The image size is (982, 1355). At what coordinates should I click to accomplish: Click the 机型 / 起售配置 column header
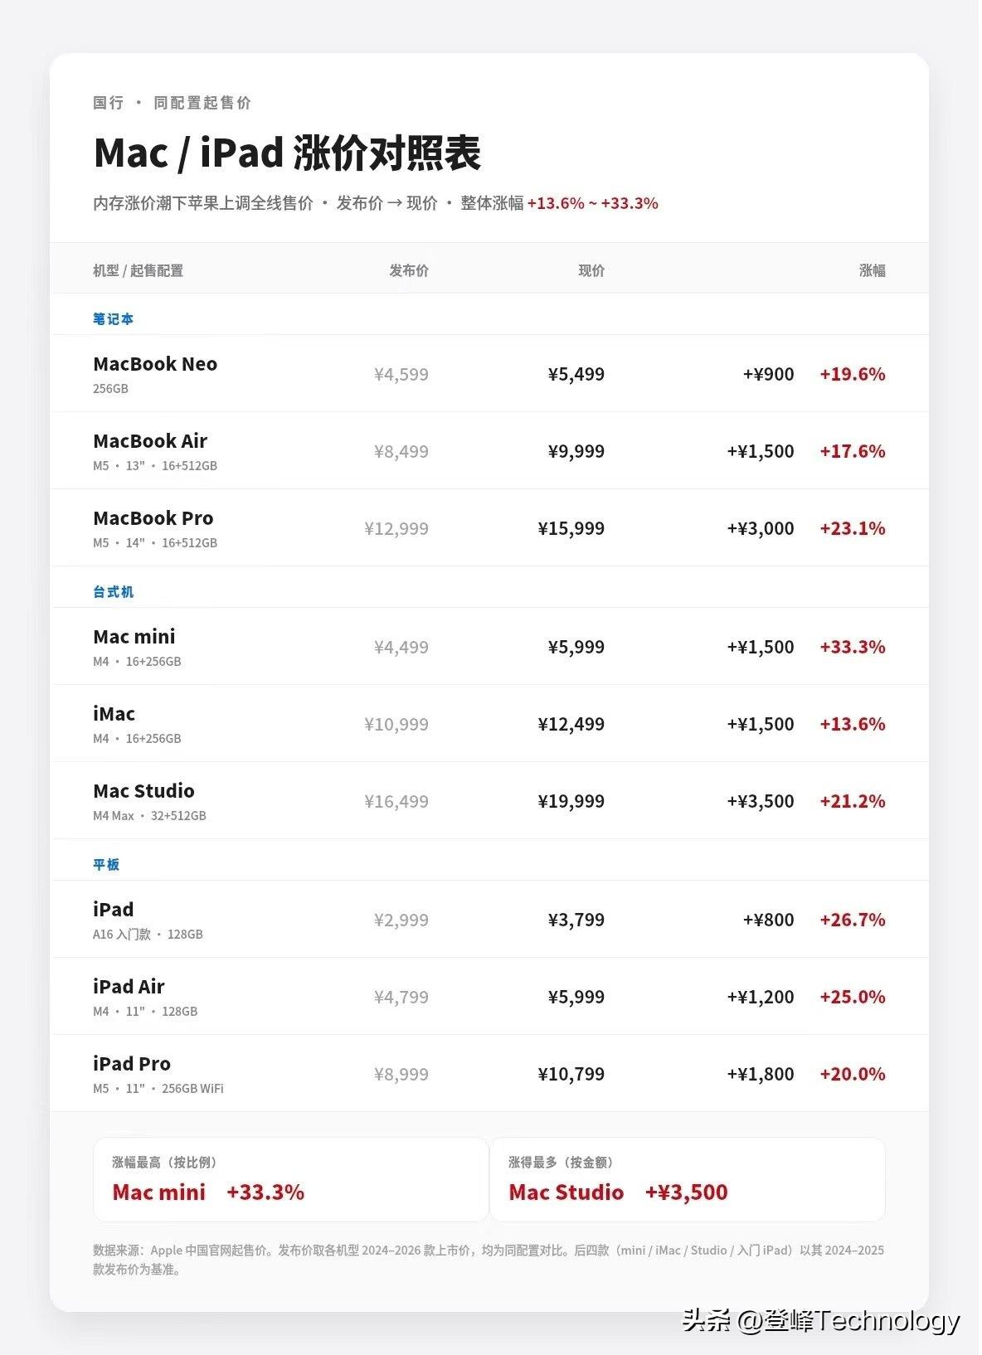(138, 270)
